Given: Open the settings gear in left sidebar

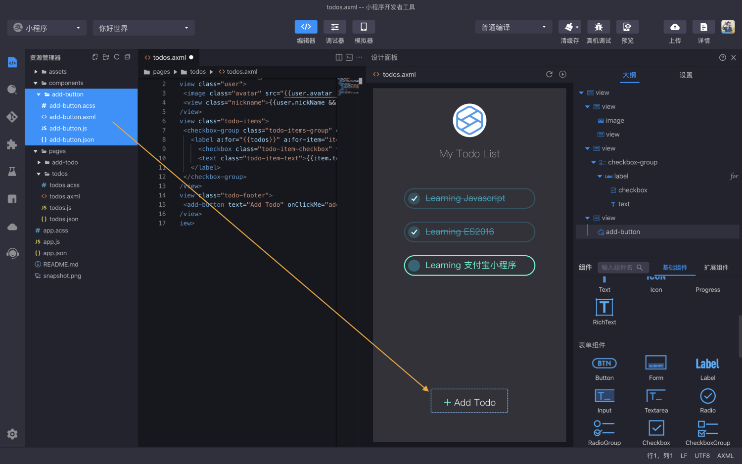Looking at the screenshot, I should (x=12, y=434).
